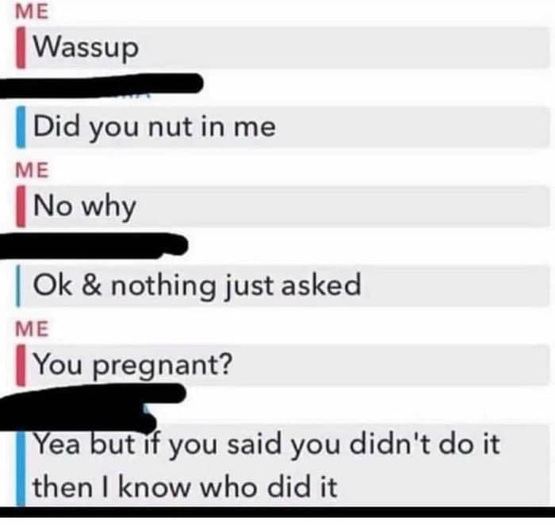Click the red bar beside "You pregnant?"
The height and width of the screenshot is (525, 555).
point(21,365)
